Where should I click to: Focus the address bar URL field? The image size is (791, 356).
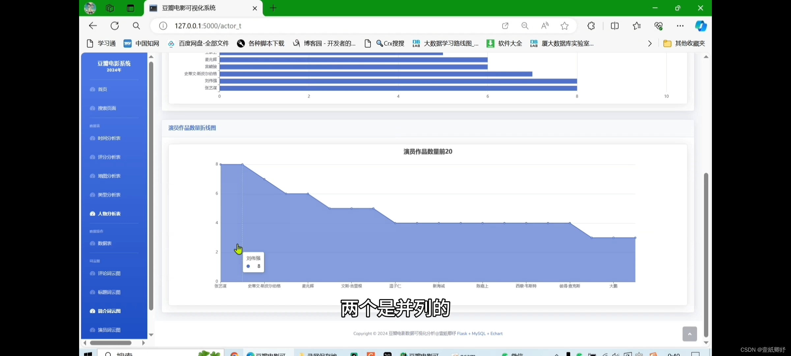[x=330, y=26]
